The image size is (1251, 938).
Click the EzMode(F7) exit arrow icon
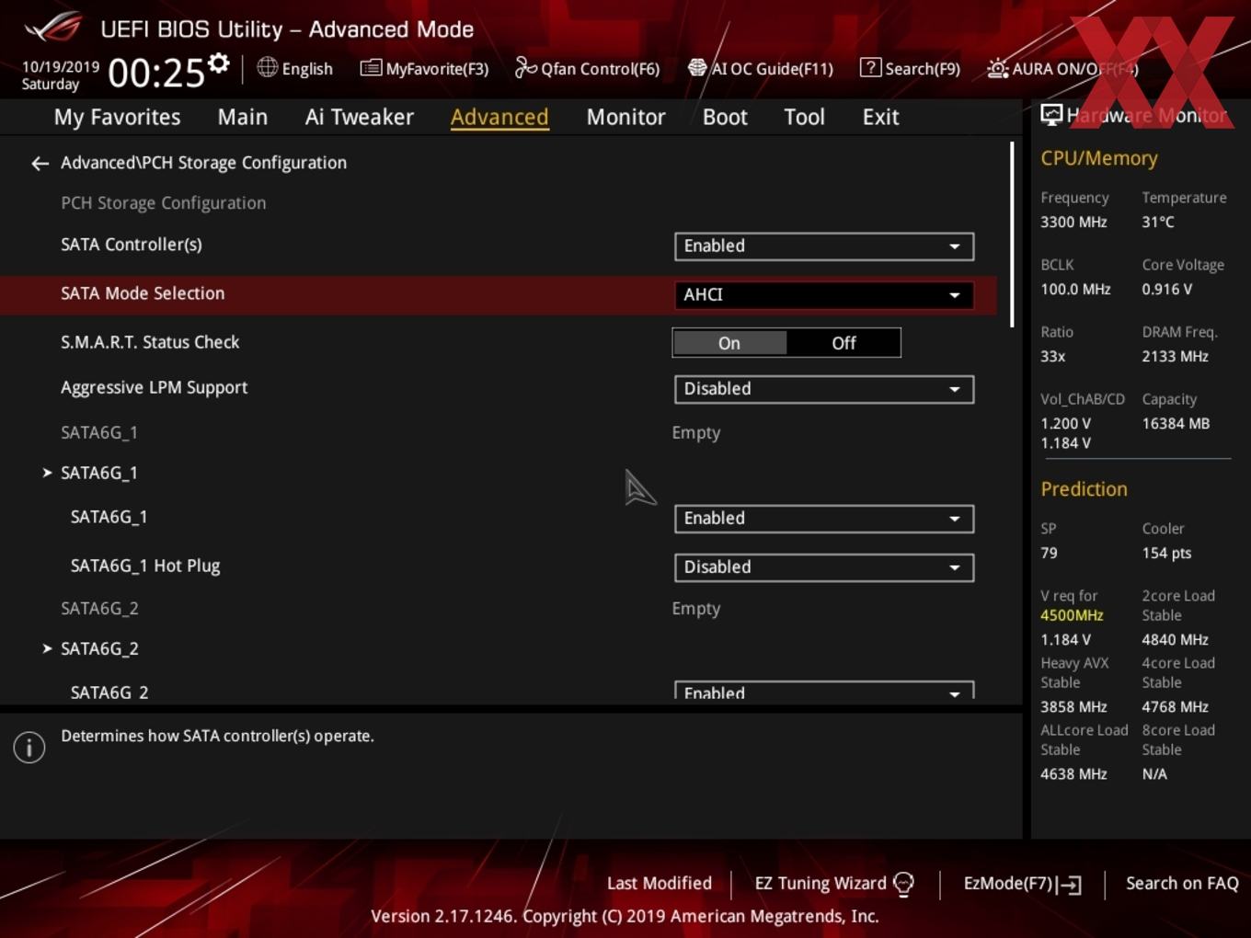[1069, 885]
